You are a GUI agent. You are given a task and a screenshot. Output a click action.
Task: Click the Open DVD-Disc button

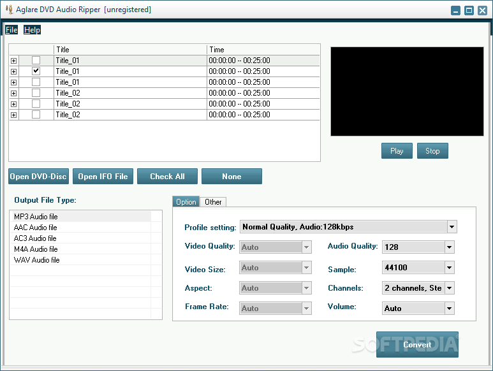point(38,176)
